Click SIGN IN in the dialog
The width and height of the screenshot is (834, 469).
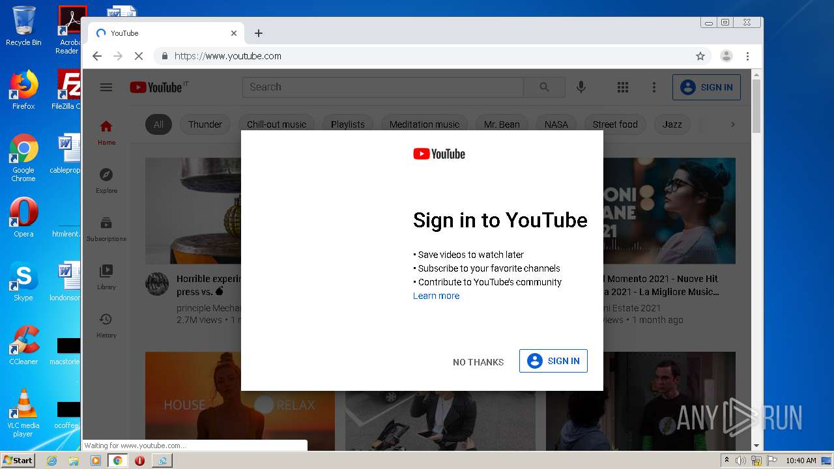(553, 361)
